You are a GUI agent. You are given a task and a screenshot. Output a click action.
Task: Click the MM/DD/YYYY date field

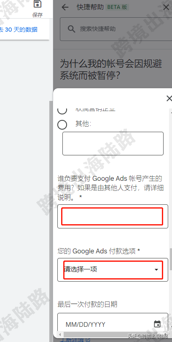click(113, 323)
